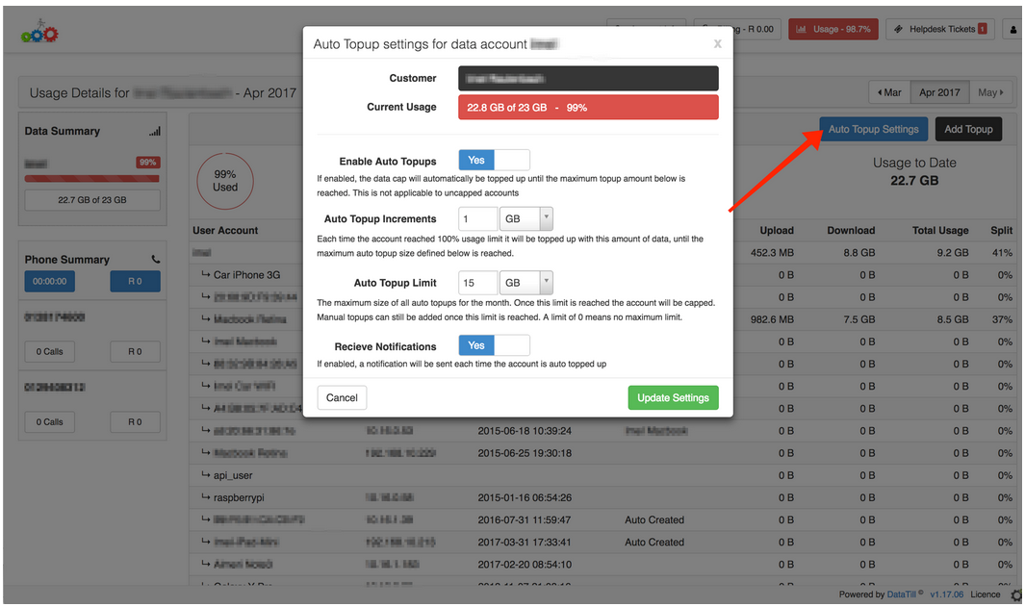This screenshot has height=607, width=1025.
Task: Click the phone icon in Phone Summary
Action: tap(156, 260)
